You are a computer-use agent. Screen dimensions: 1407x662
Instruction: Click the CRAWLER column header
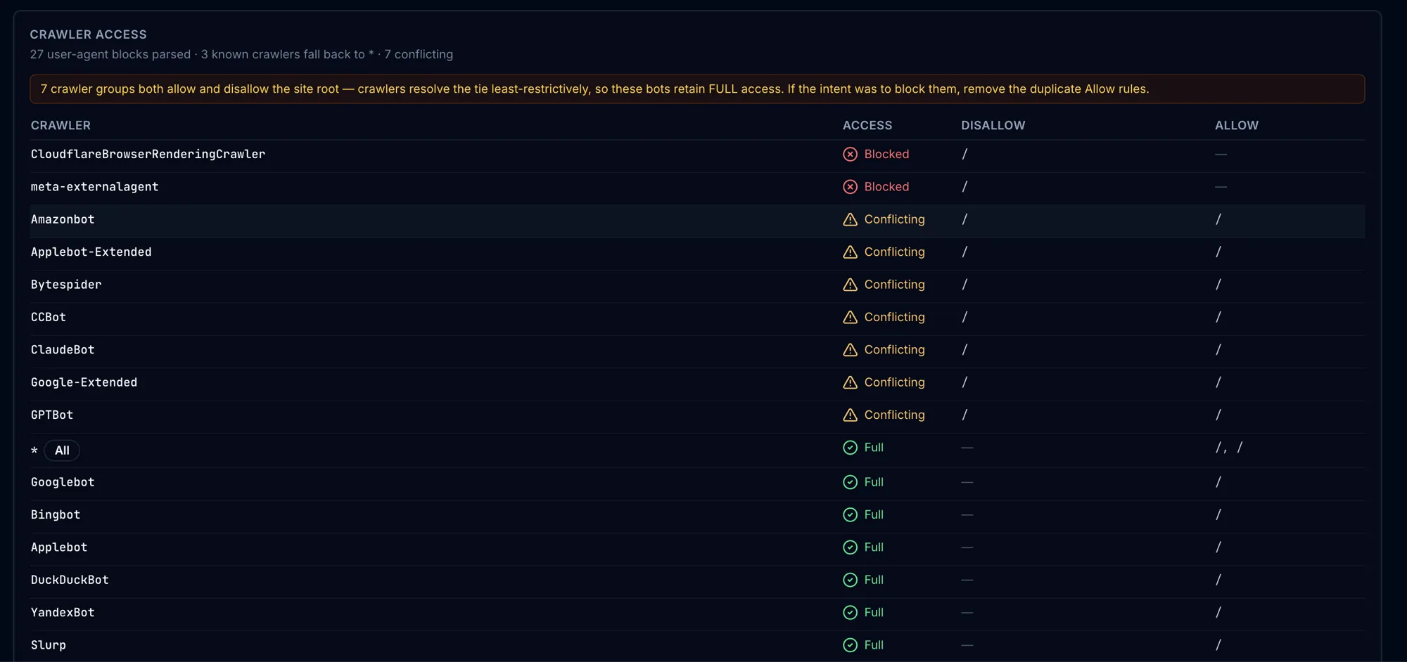[61, 125]
